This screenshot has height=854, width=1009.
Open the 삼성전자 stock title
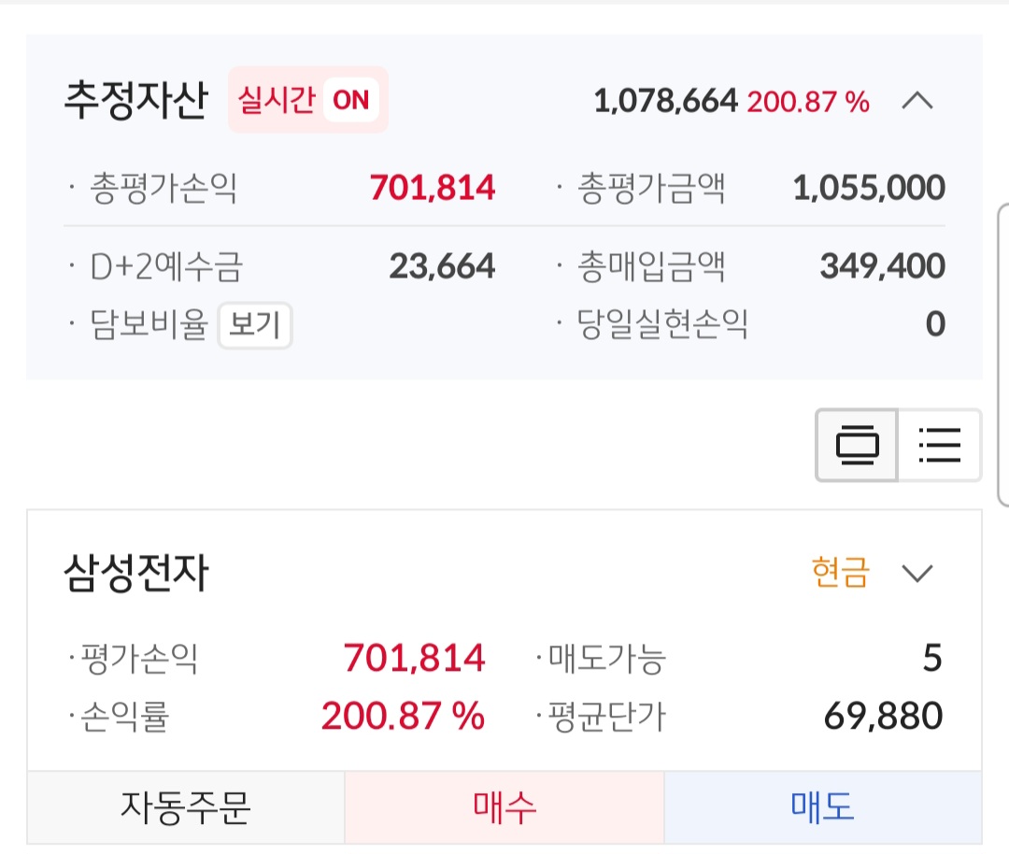coord(135,573)
